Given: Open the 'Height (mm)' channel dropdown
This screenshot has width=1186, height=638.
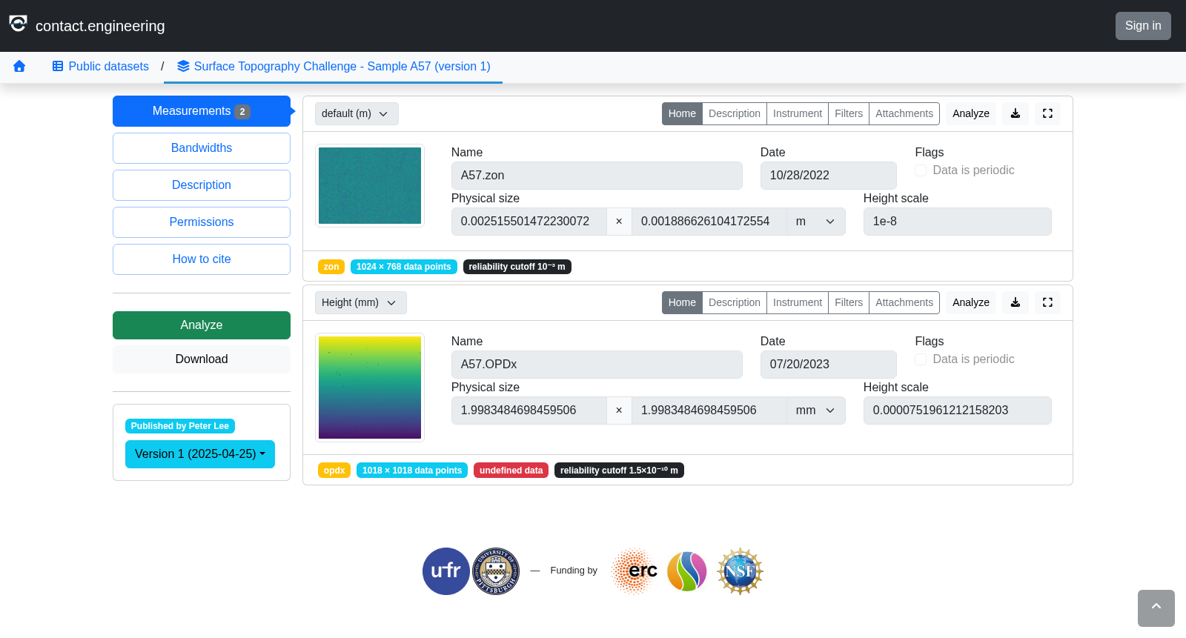Looking at the screenshot, I should (361, 302).
